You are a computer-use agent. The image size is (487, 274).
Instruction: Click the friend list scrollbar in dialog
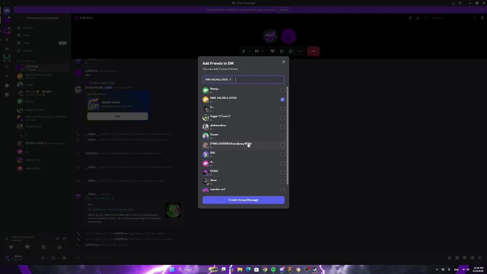[x=287, y=136]
